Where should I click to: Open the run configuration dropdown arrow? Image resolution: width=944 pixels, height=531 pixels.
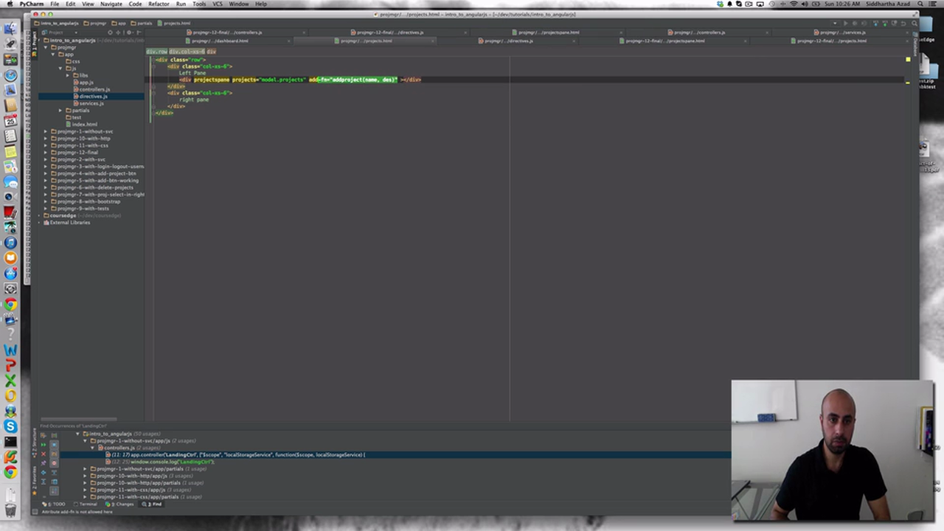836,24
